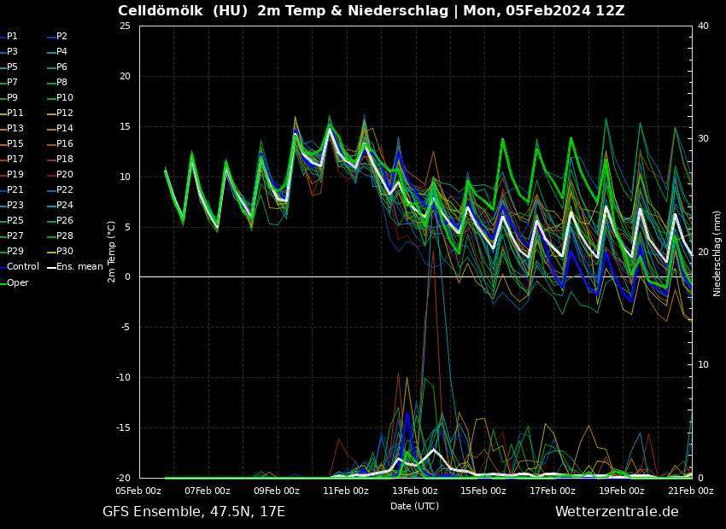Click the 21Feb 00z date tick label
The height and width of the screenshot is (529, 726).
(690, 491)
